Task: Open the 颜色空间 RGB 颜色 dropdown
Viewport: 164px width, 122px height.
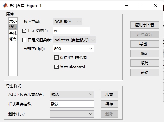Action: pyautogui.click(x=68, y=22)
